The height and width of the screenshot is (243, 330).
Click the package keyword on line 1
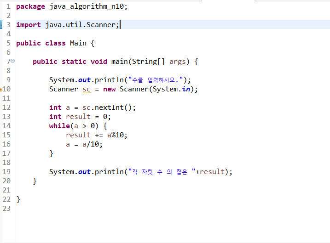30,7
